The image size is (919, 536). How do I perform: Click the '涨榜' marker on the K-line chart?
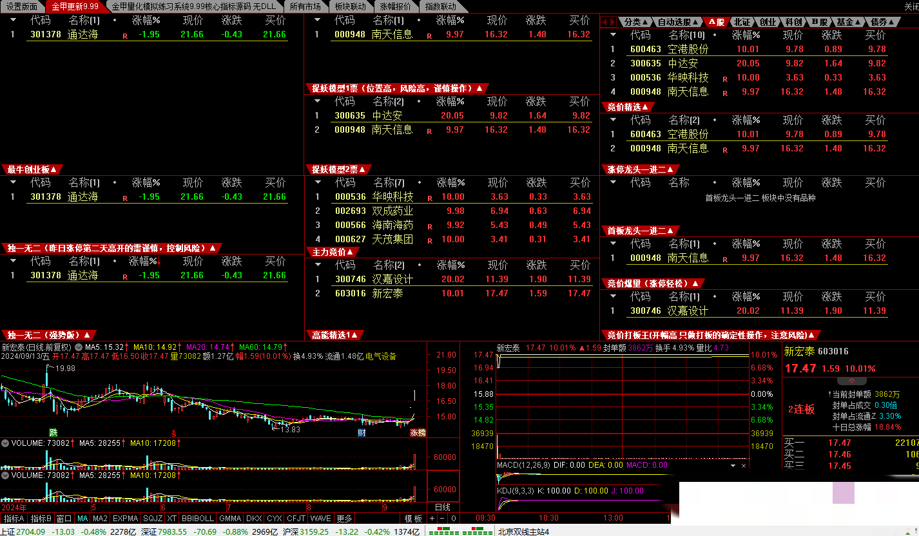pos(418,433)
